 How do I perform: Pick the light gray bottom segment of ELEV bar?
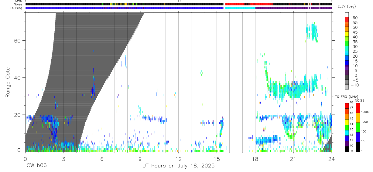(347, 87)
